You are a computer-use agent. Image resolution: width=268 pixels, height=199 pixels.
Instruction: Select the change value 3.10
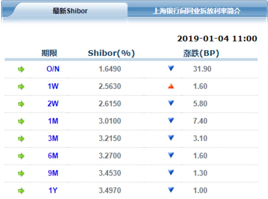pos(200,138)
